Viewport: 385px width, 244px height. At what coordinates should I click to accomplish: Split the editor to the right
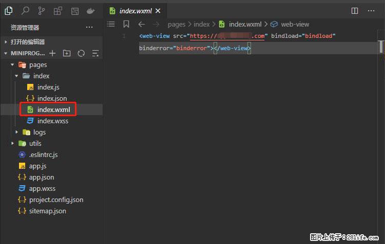[x=355, y=10]
